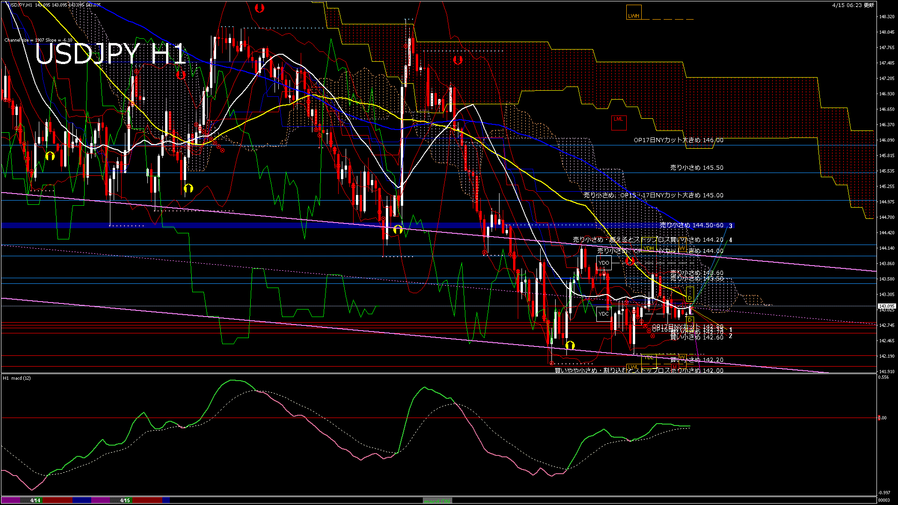The height and width of the screenshot is (505, 898).
Task: Click the MACD scale value 0.556
Action: coord(884,377)
